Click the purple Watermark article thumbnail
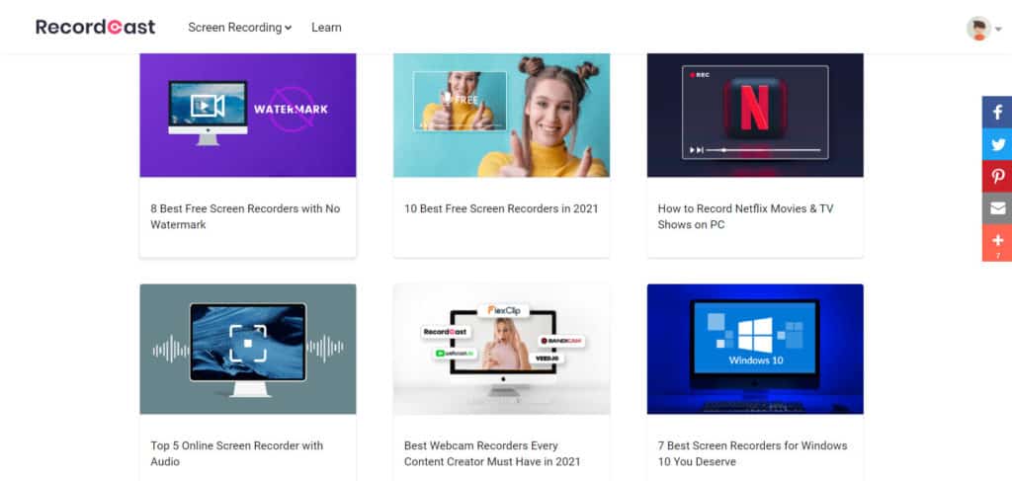This screenshot has height=481, width=1012. tap(248, 115)
